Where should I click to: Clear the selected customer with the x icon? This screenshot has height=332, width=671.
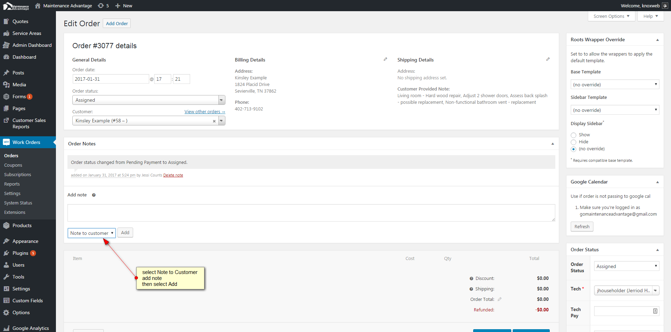(x=214, y=121)
